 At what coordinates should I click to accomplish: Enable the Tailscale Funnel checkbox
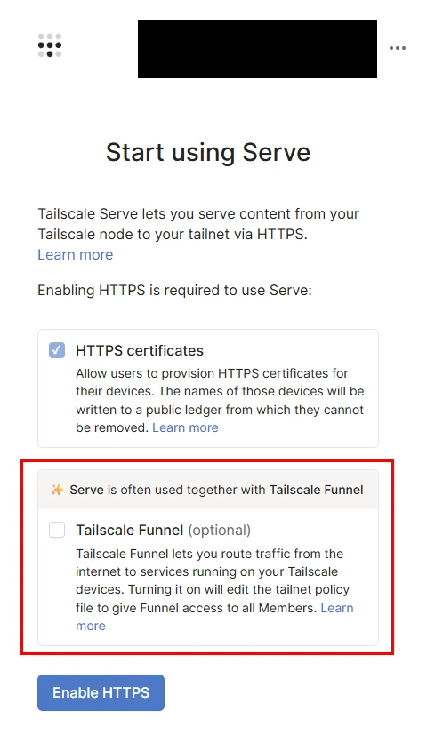point(57,531)
